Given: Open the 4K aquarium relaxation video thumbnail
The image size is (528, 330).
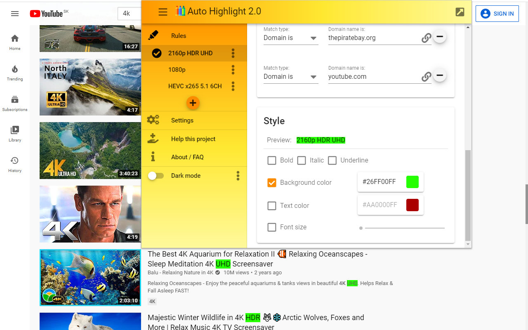Looking at the screenshot, I should pos(90,277).
